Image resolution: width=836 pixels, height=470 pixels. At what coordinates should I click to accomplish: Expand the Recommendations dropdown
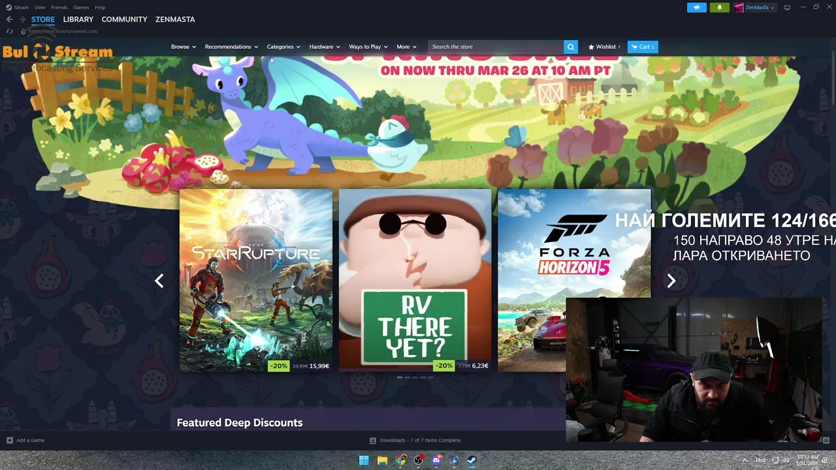tap(231, 47)
